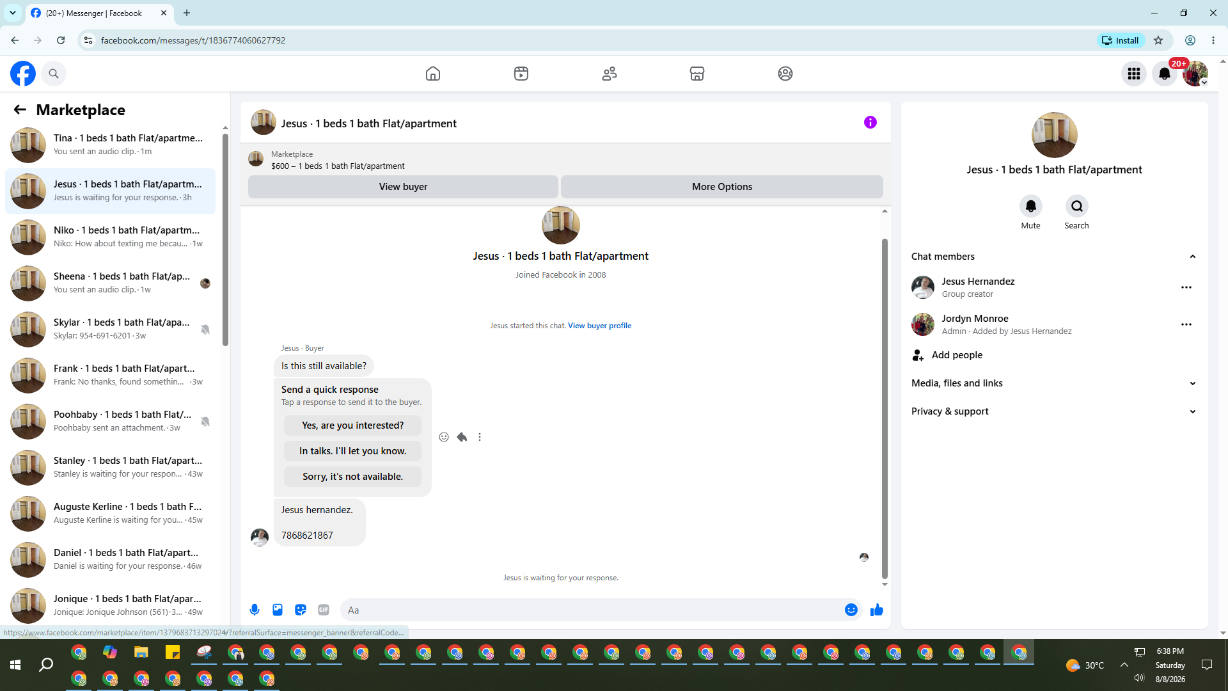Open the Friends tab icon
This screenshot has width=1228, height=691.
[x=610, y=74]
